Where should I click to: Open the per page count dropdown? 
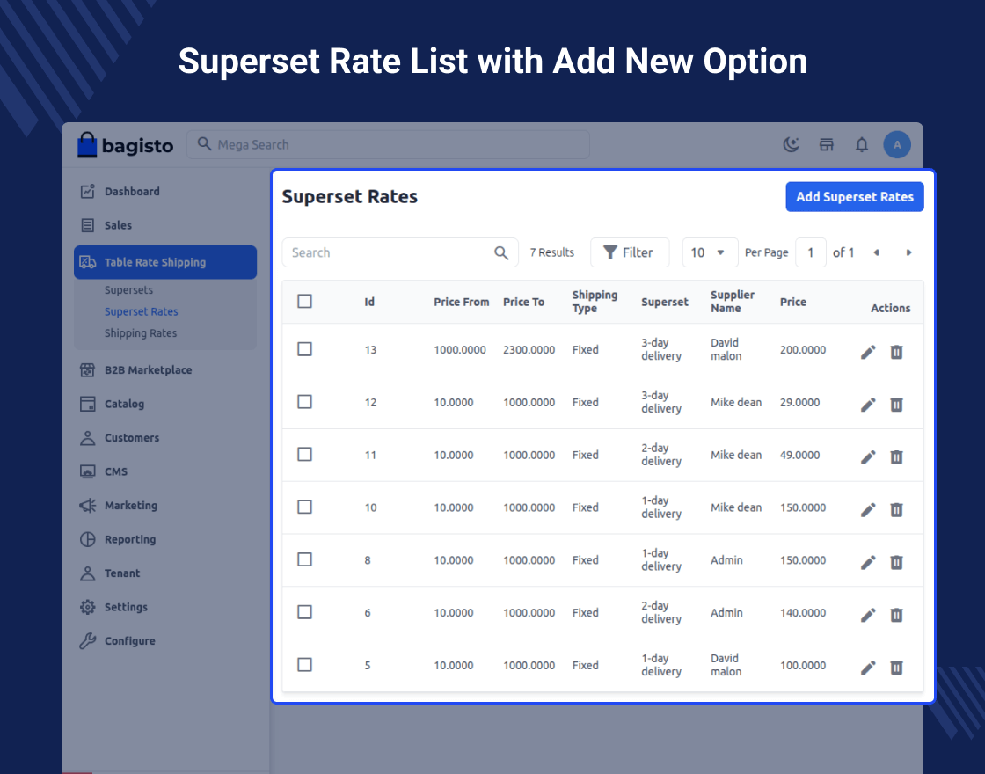pyautogui.click(x=710, y=252)
